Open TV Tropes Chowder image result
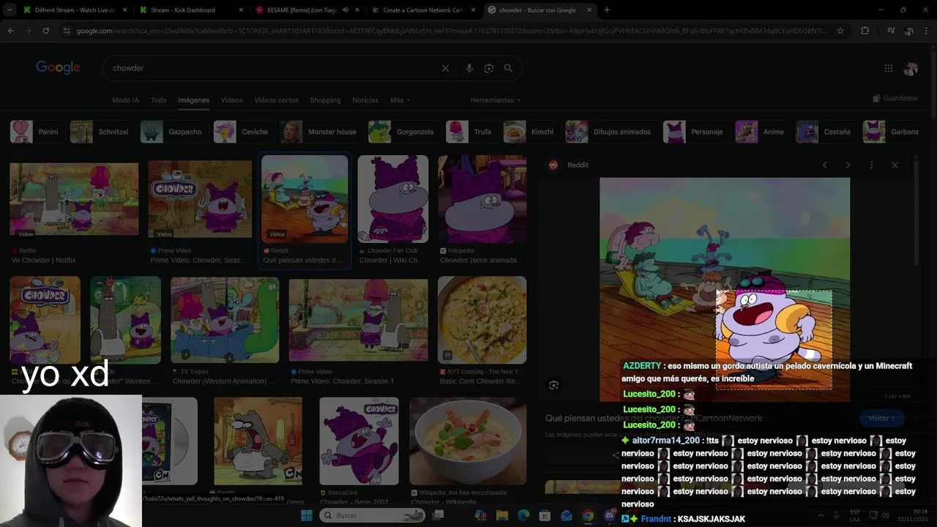Viewport: 937px width, 527px height. [225, 320]
